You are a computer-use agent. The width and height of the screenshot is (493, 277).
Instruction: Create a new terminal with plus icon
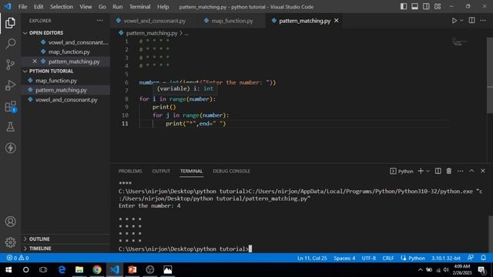421,171
